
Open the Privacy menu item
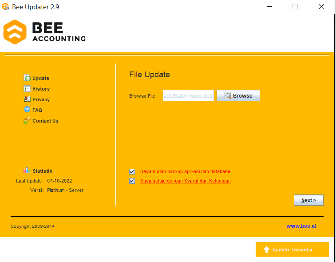(41, 100)
